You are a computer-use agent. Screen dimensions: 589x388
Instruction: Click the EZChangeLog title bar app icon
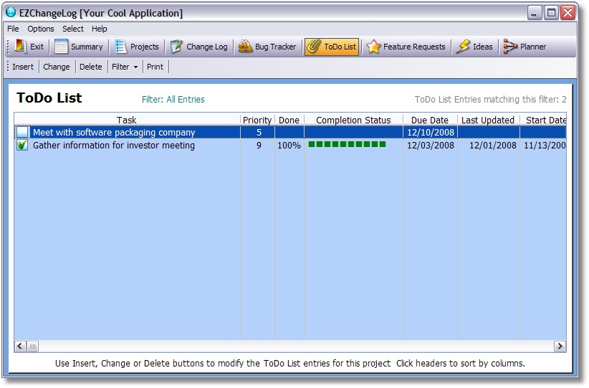(x=11, y=12)
